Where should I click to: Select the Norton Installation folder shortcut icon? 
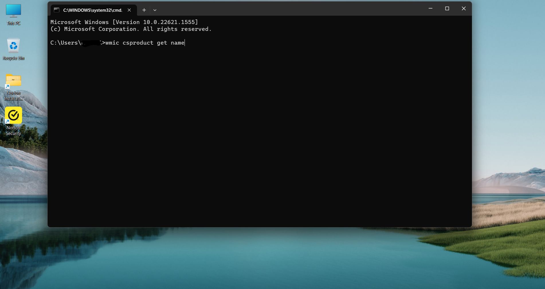(x=13, y=81)
